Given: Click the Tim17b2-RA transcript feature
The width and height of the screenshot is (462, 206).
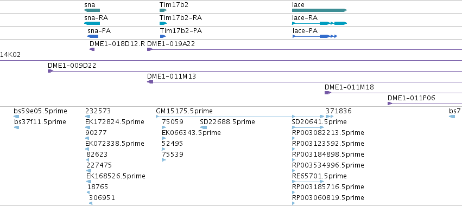Looking at the screenshot, I should (163, 23).
